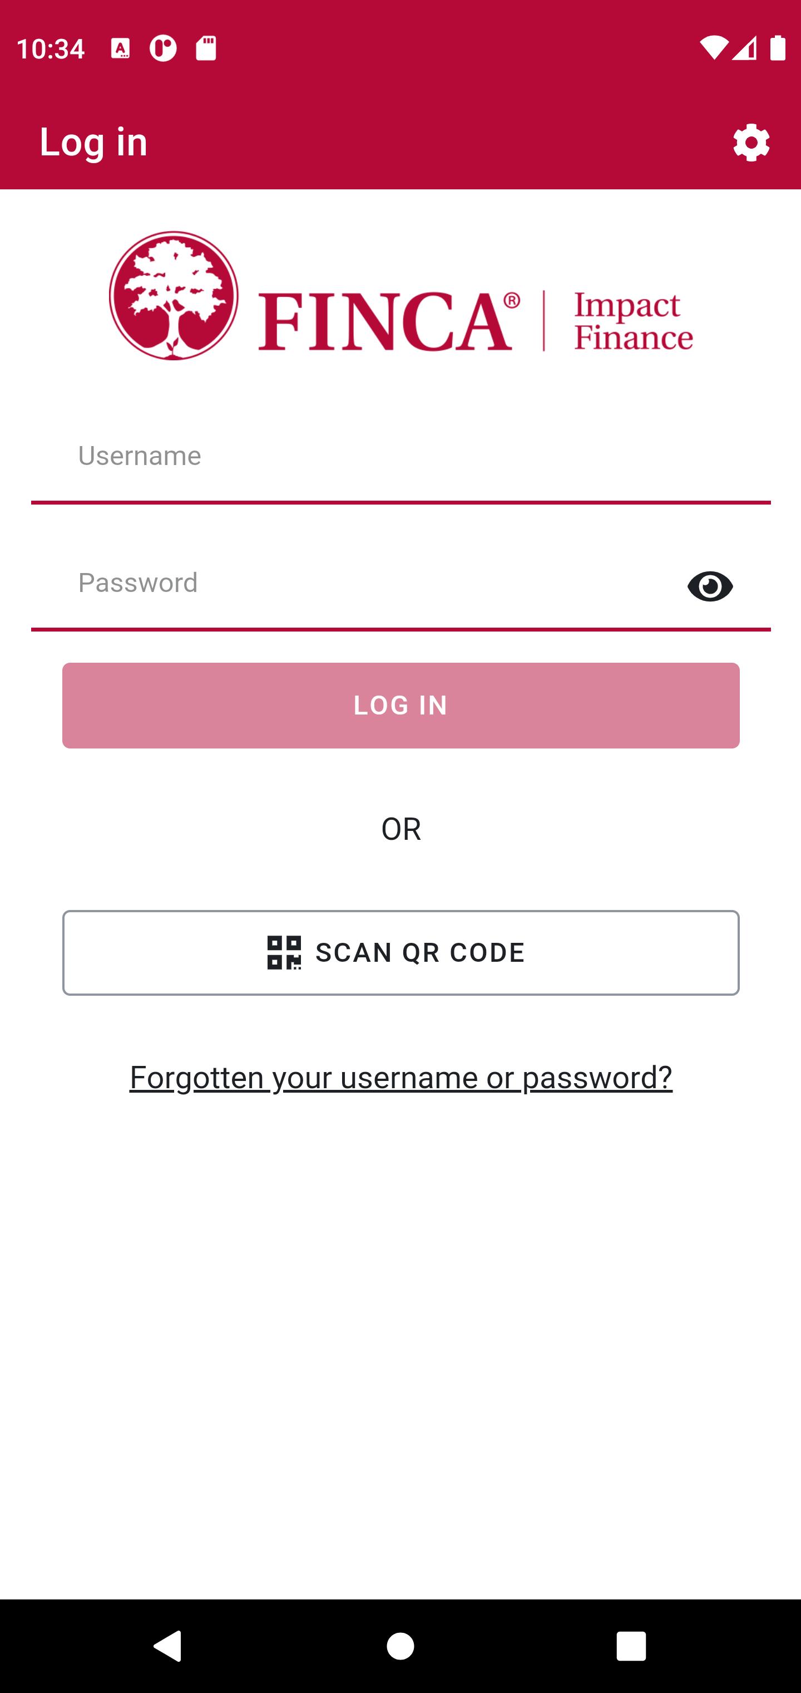Tap Android recent apps square
The image size is (801, 1693).
631,1646
